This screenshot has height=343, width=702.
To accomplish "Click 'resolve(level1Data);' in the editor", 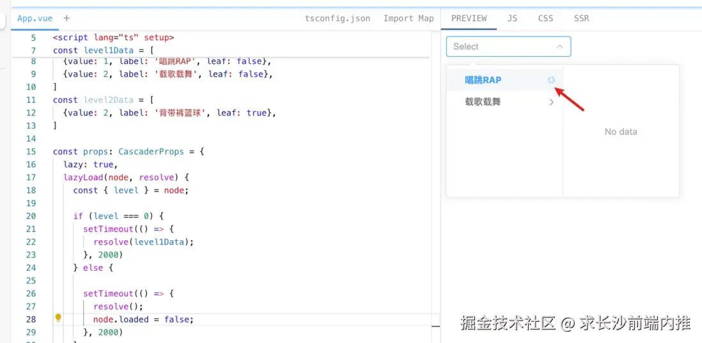I will point(143,242).
